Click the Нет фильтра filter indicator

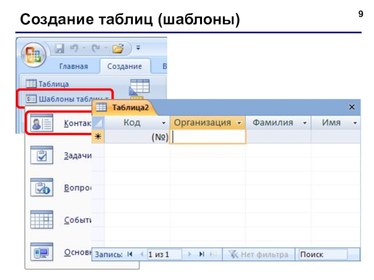(x=259, y=254)
